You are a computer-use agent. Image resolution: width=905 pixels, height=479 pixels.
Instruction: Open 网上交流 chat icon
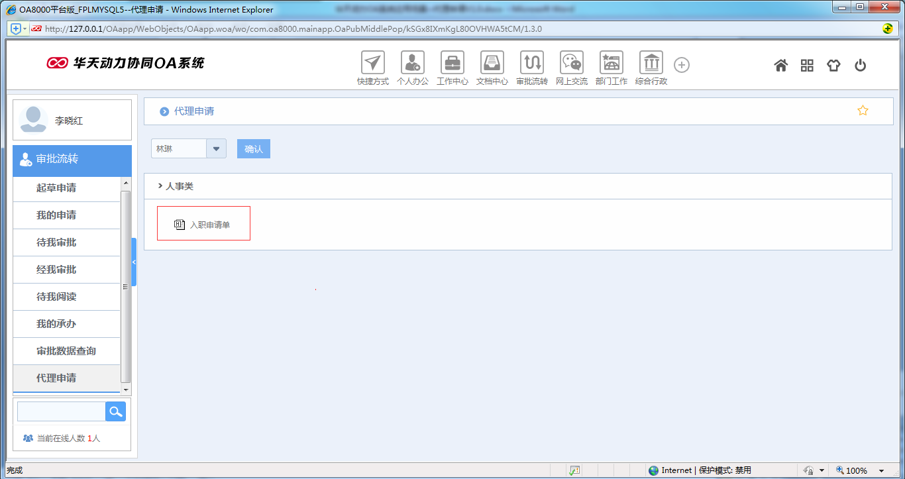click(572, 63)
